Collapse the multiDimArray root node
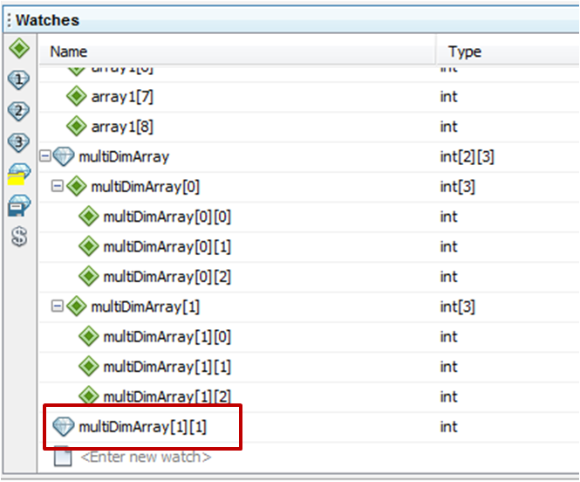580x482 pixels. [44, 157]
